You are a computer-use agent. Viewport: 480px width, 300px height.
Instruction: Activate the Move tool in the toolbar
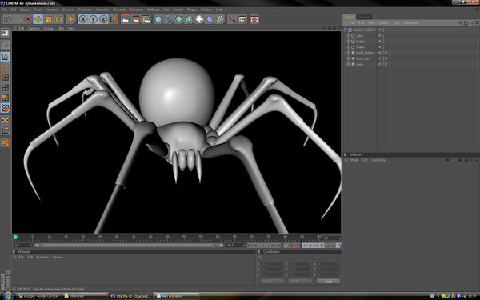(x=38, y=19)
